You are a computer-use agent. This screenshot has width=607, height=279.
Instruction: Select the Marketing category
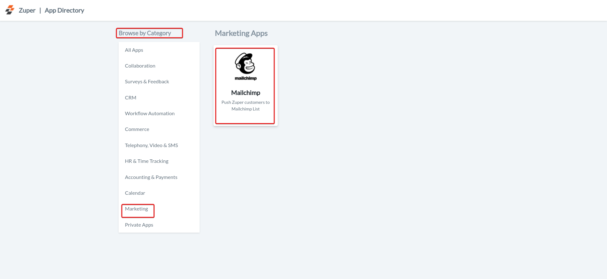[x=136, y=209]
